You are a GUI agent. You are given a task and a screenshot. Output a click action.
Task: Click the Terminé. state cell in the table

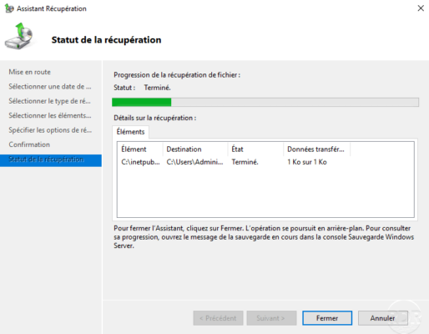pos(245,162)
